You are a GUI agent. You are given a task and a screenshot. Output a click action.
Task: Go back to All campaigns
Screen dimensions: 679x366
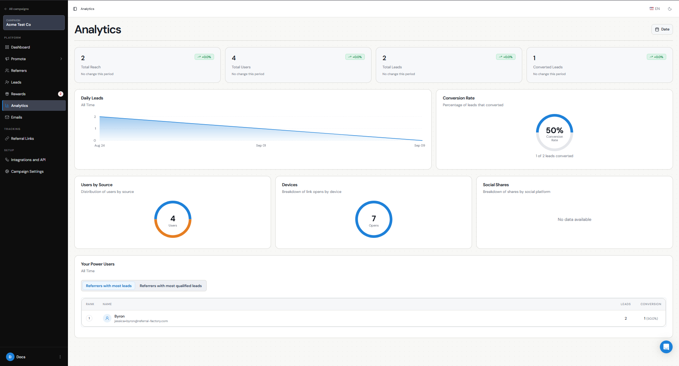coord(17,9)
